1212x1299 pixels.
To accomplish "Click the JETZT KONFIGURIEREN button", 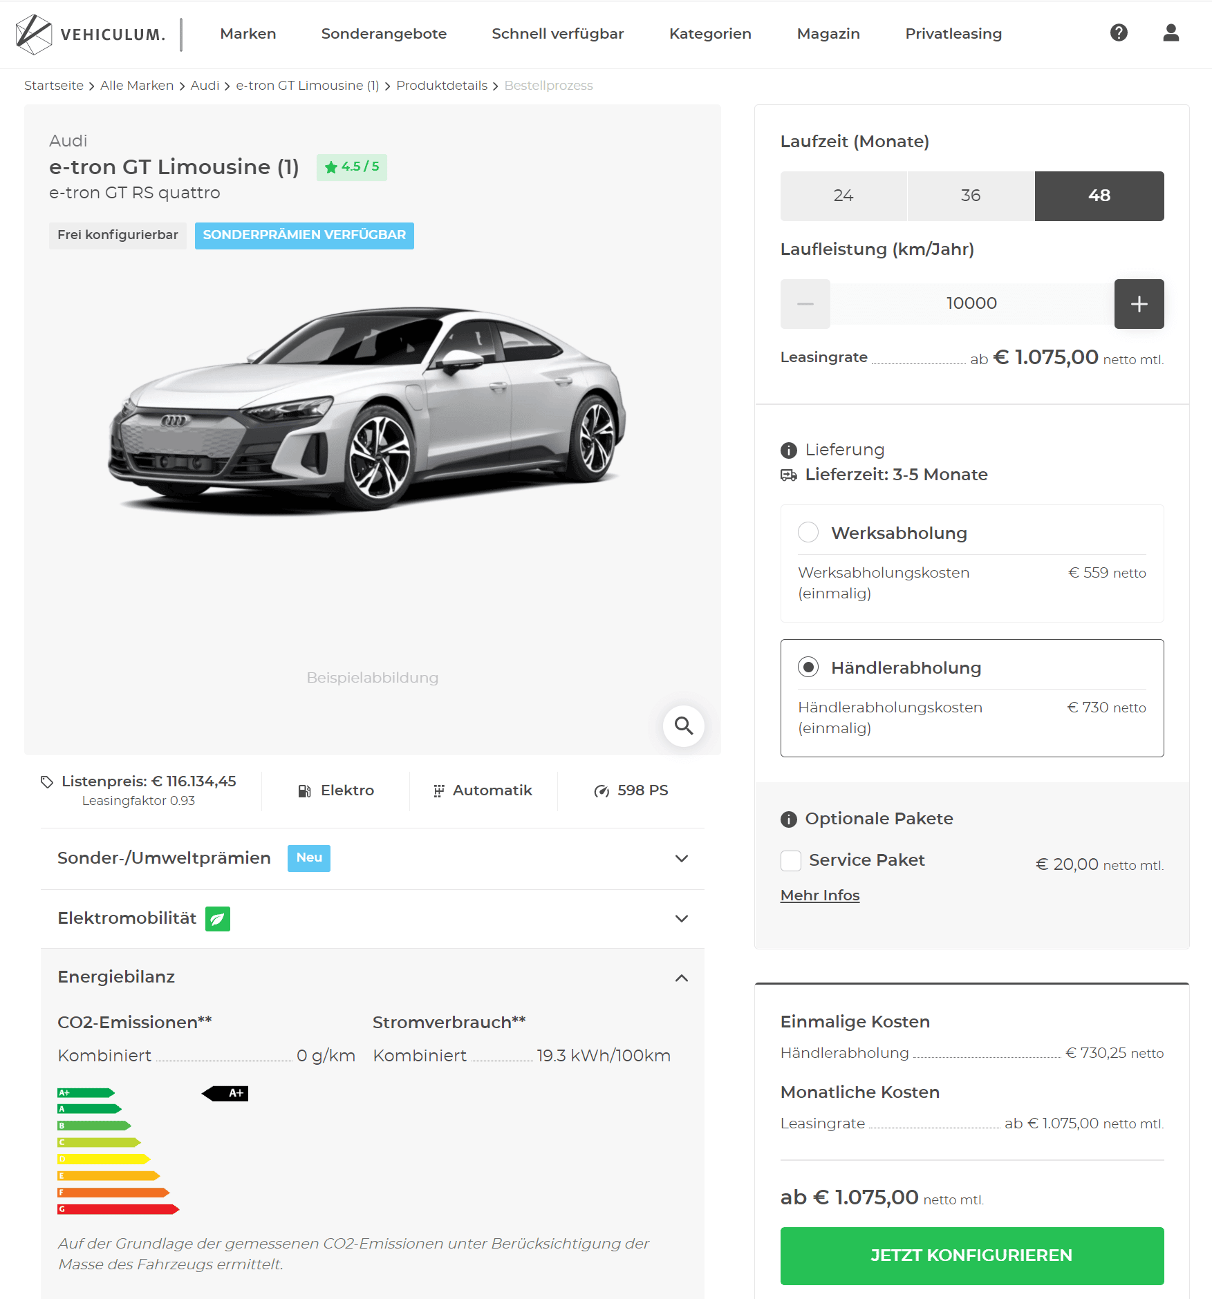I will [x=972, y=1256].
